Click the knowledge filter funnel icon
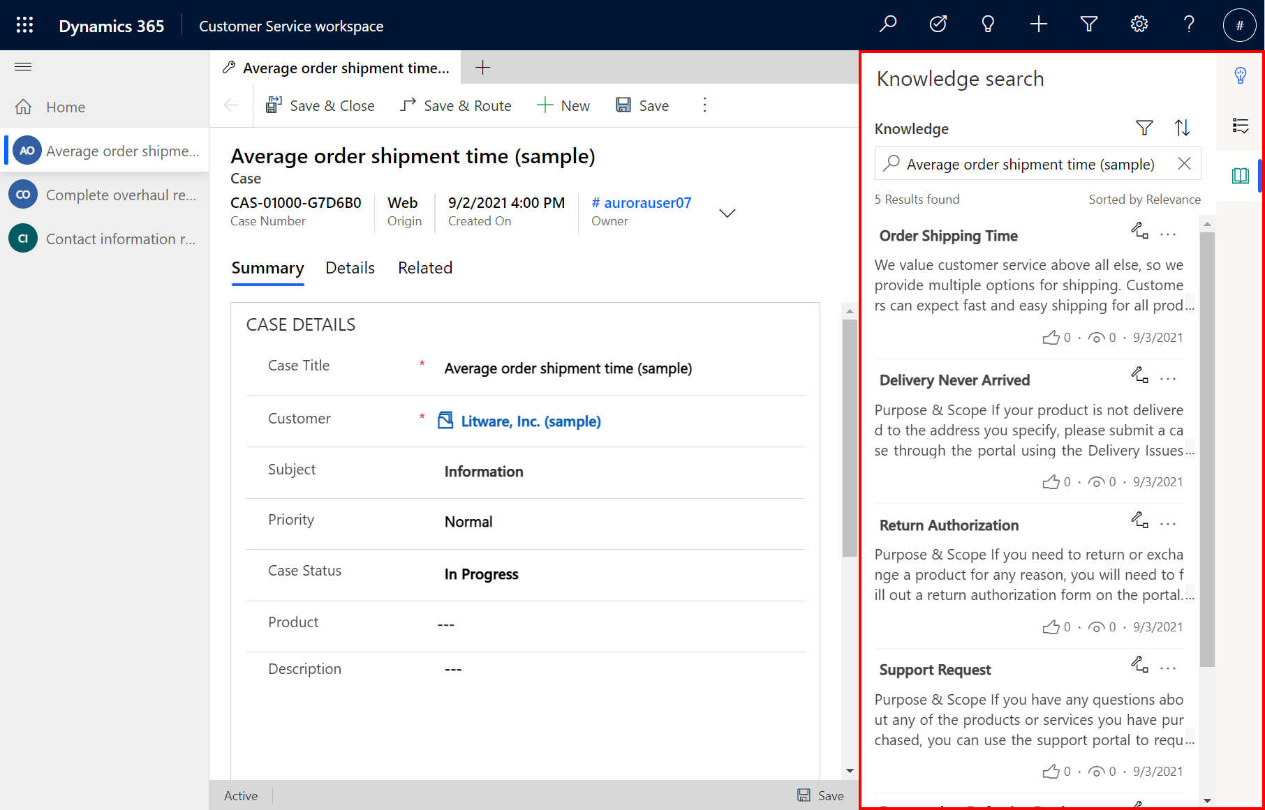 click(x=1144, y=128)
